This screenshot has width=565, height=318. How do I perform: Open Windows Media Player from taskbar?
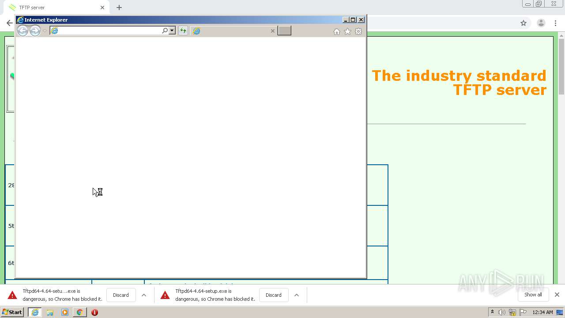click(65, 312)
